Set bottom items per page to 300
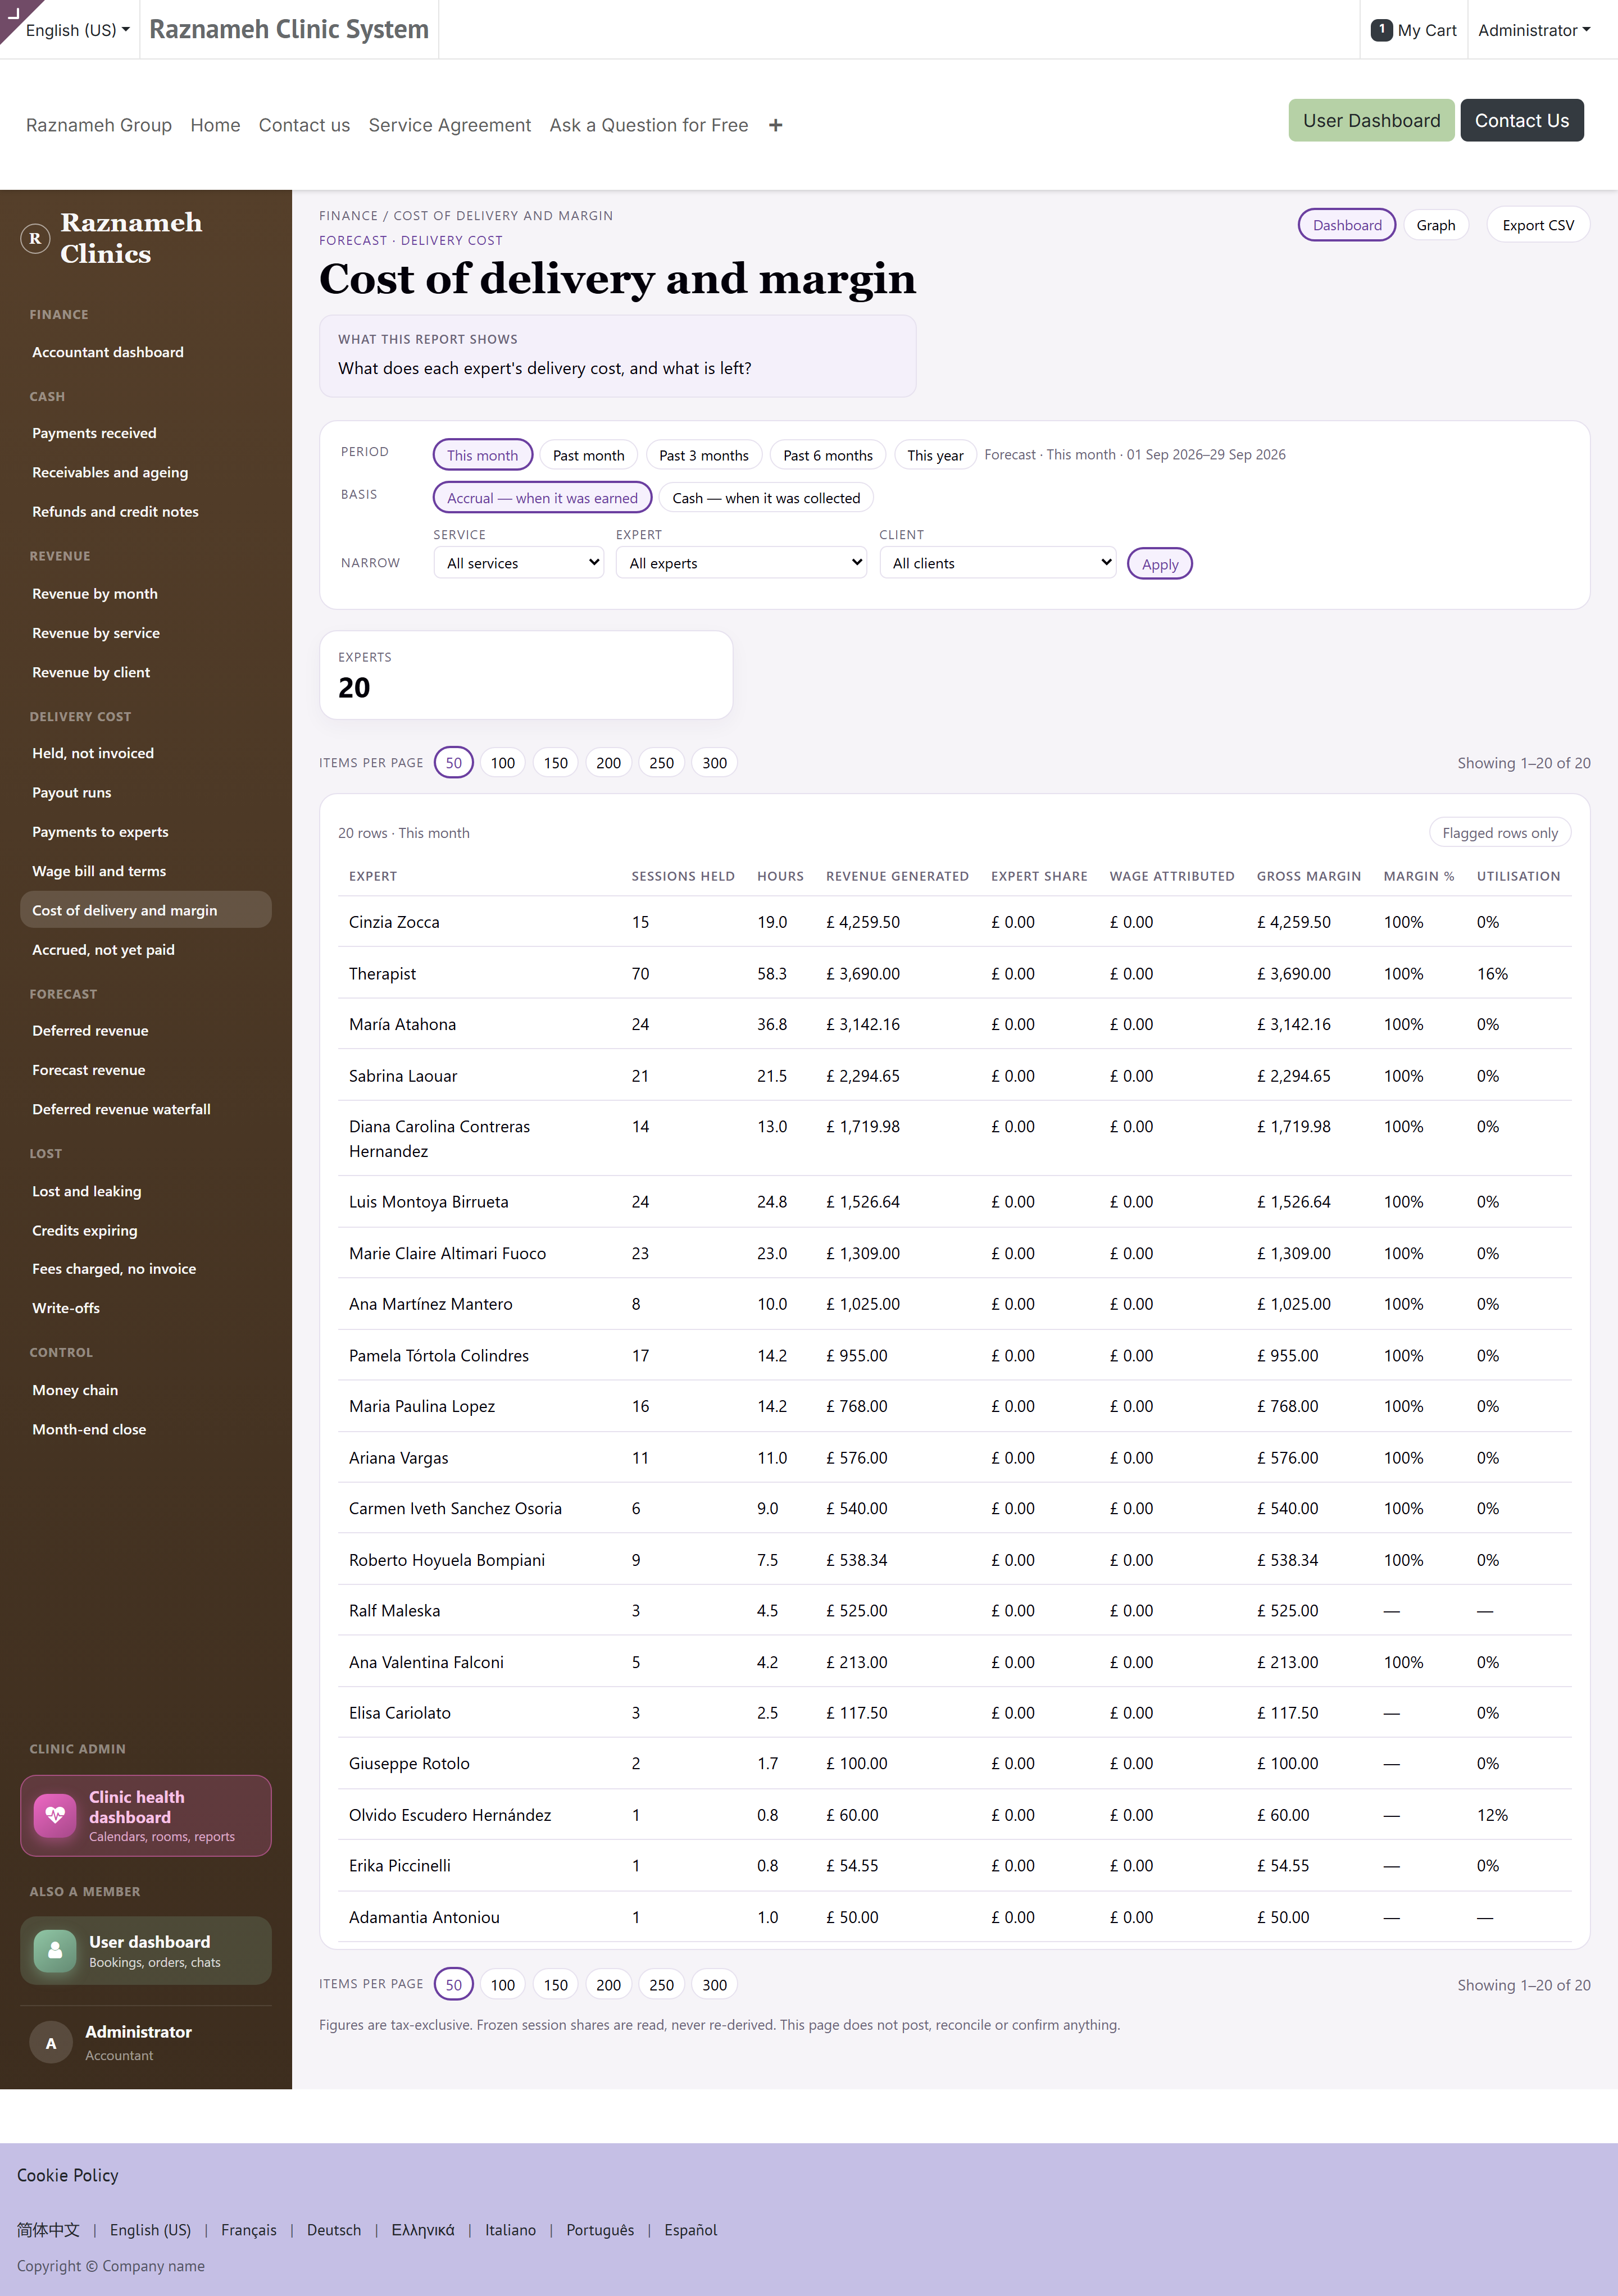The height and width of the screenshot is (2296, 1618). pyautogui.click(x=714, y=1985)
